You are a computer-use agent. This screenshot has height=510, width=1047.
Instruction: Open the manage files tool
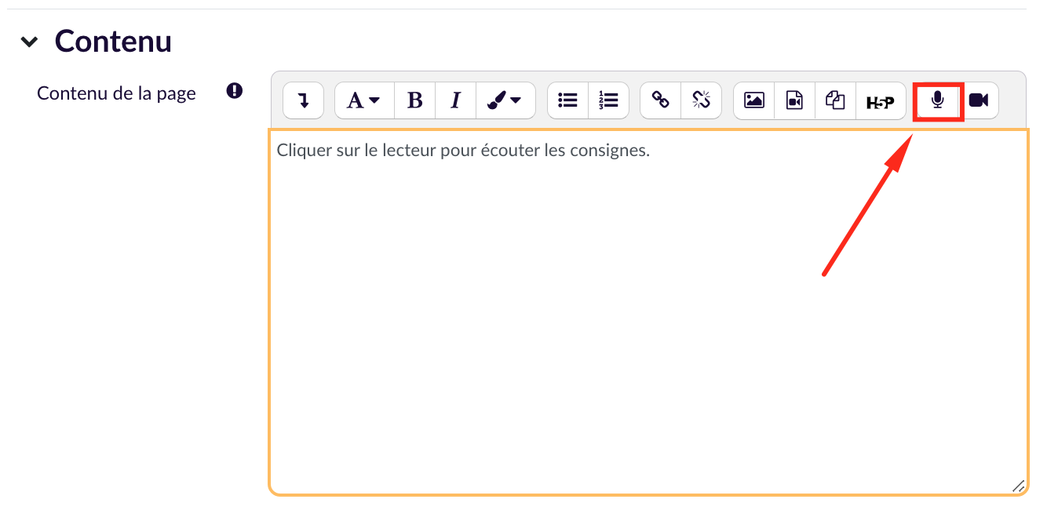(835, 100)
